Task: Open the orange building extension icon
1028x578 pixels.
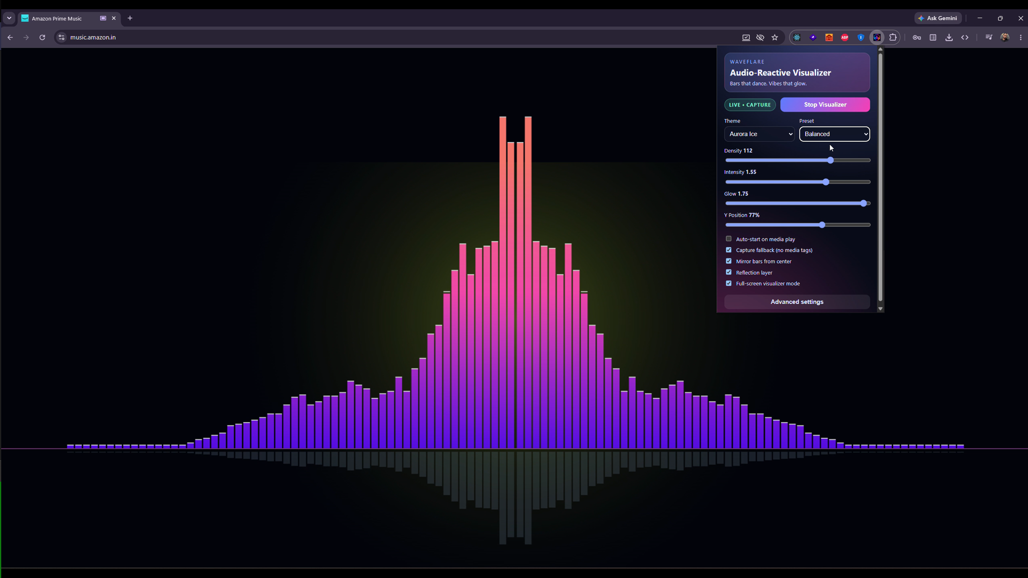Action: click(x=829, y=37)
